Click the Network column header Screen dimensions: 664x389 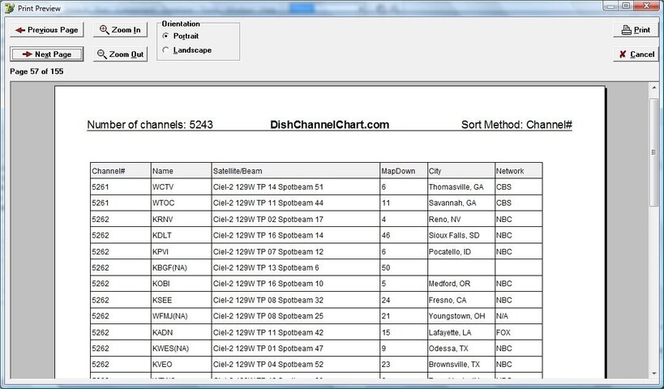pyautogui.click(x=518, y=170)
